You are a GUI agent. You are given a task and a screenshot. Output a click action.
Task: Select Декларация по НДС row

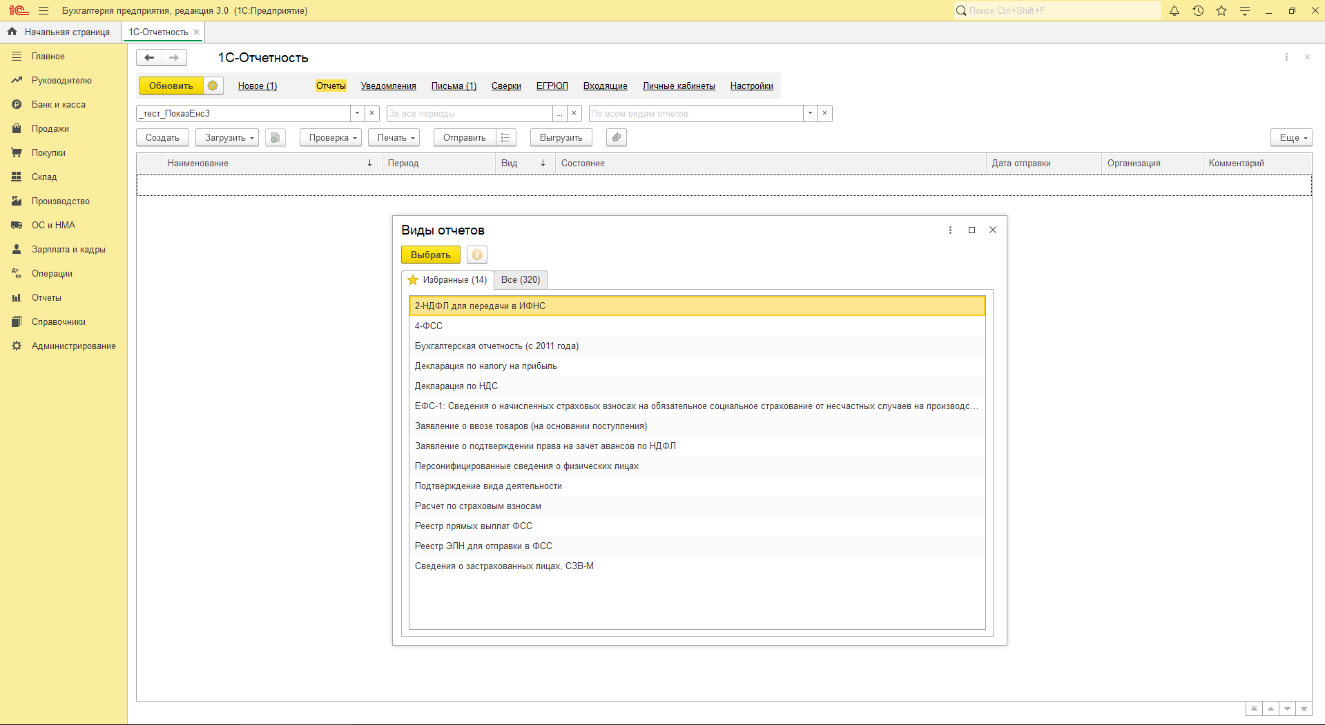coord(697,386)
